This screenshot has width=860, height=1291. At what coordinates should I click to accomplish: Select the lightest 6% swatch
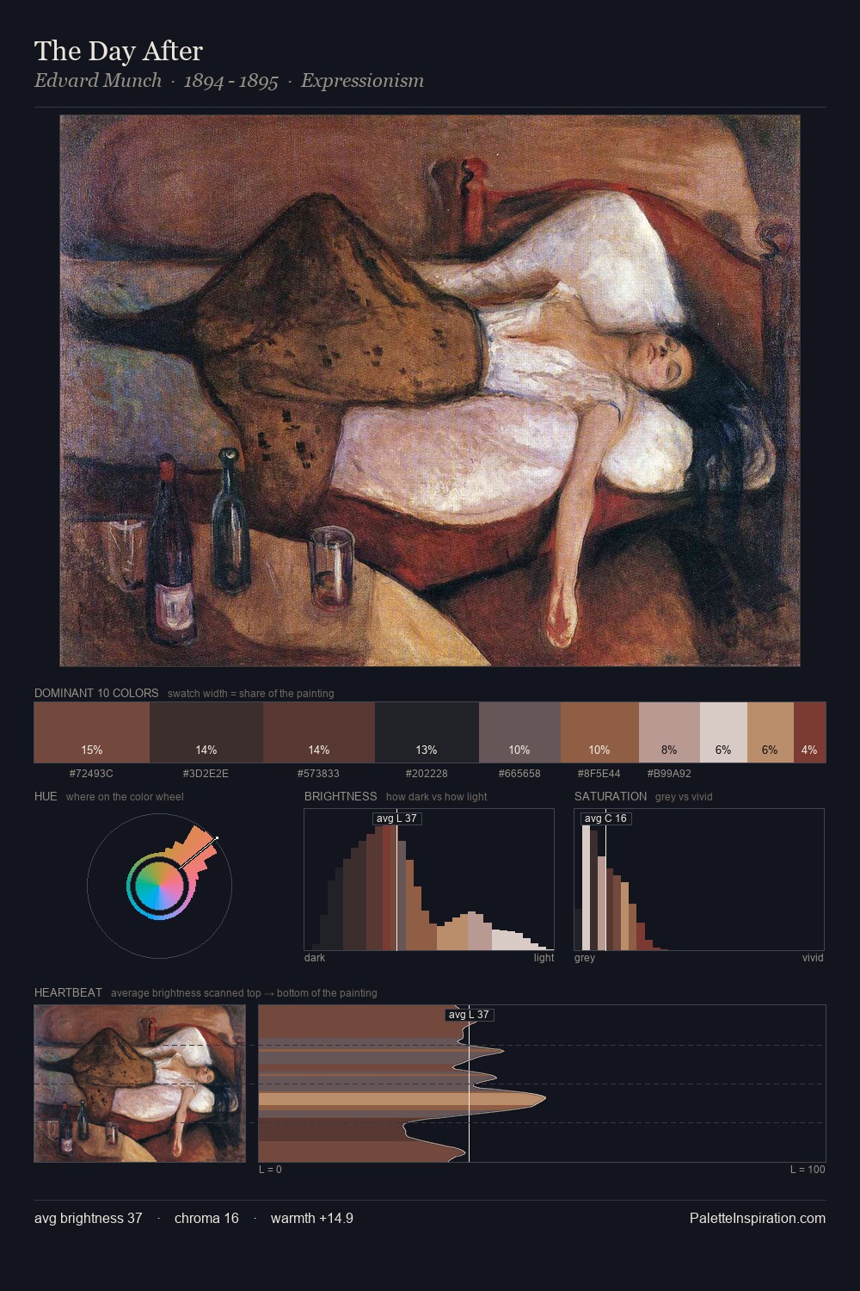(x=723, y=732)
